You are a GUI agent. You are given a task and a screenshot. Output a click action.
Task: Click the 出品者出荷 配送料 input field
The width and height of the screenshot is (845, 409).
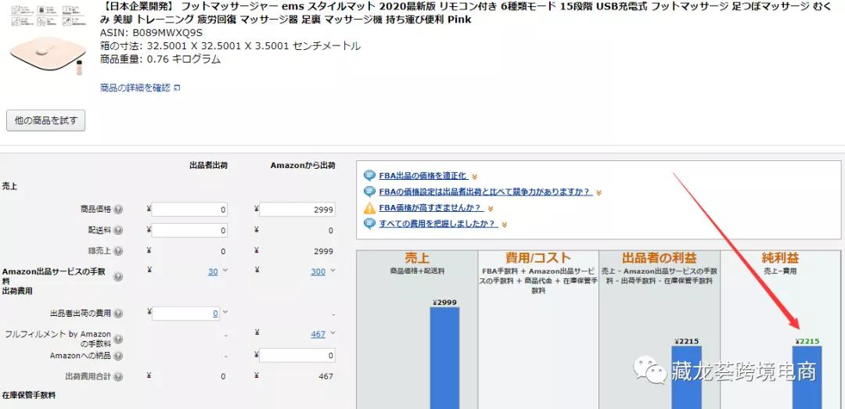click(x=190, y=231)
